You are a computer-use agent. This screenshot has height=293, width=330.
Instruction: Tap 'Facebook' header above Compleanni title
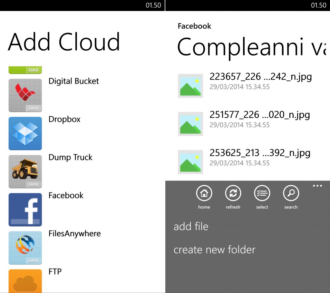pos(194,26)
